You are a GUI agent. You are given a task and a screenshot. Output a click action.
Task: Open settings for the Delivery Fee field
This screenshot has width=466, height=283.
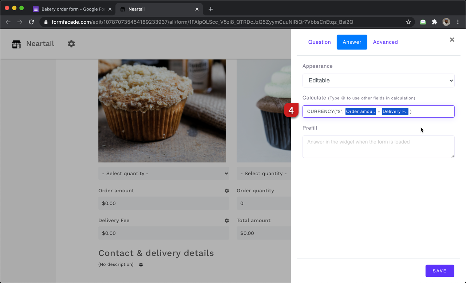click(227, 221)
